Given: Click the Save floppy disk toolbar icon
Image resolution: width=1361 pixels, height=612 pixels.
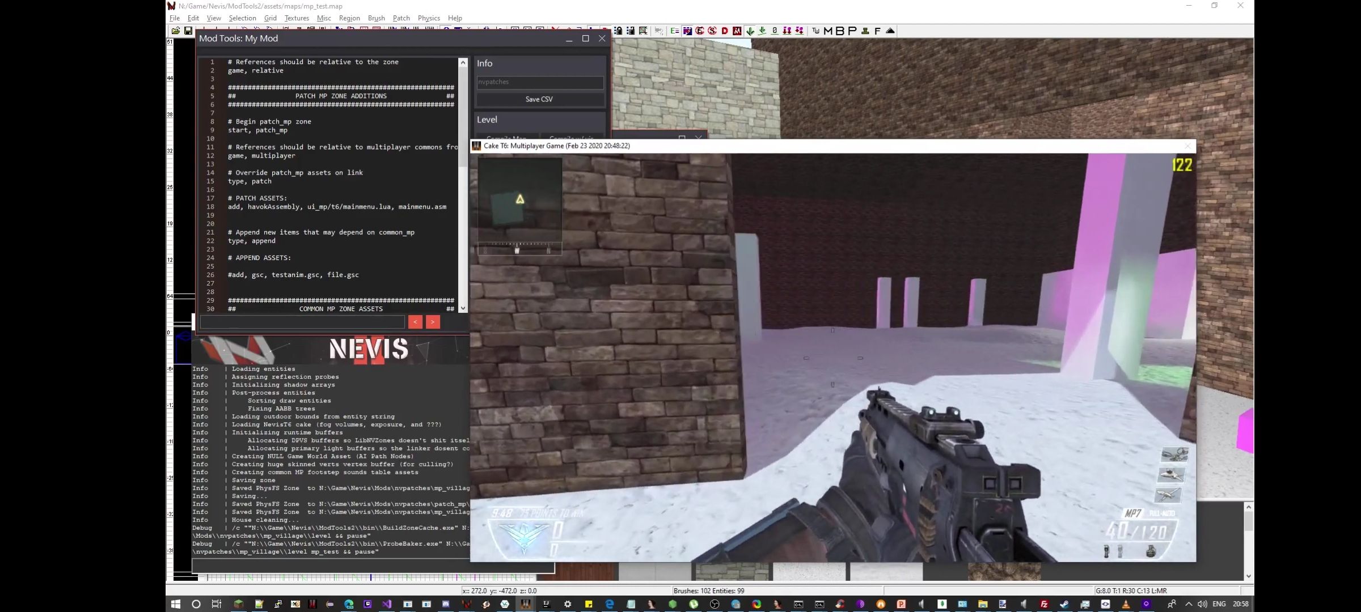Looking at the screenshot, I should point(188,31).
